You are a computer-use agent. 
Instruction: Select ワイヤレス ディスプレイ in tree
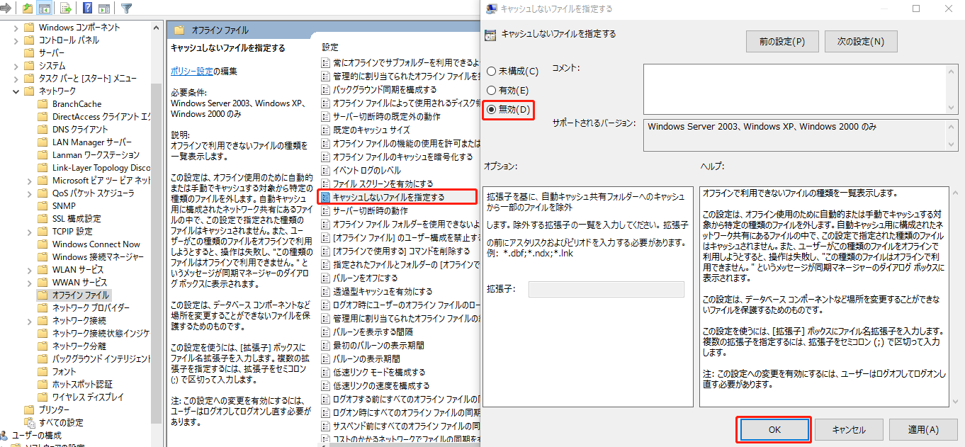88,397
